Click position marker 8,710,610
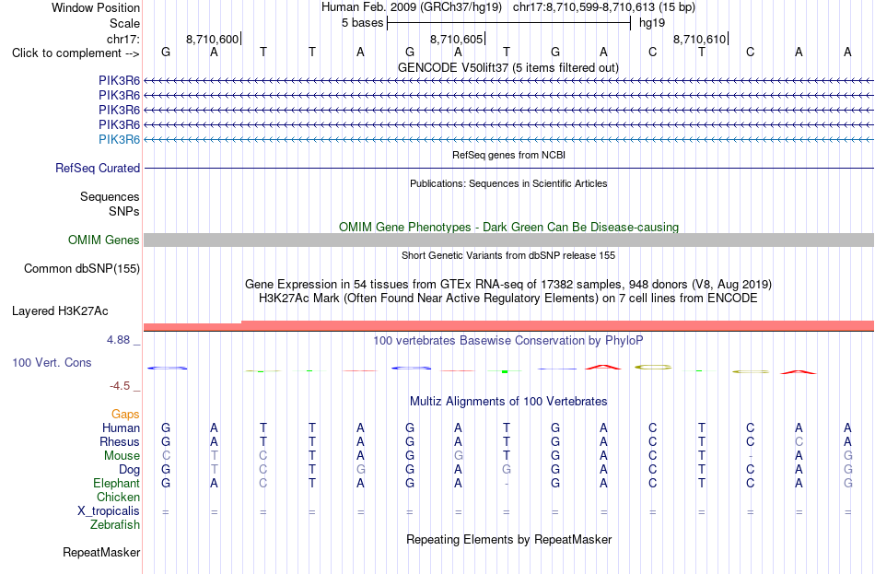Viewport: 875px width, 574px height. [x=699, y=39]
